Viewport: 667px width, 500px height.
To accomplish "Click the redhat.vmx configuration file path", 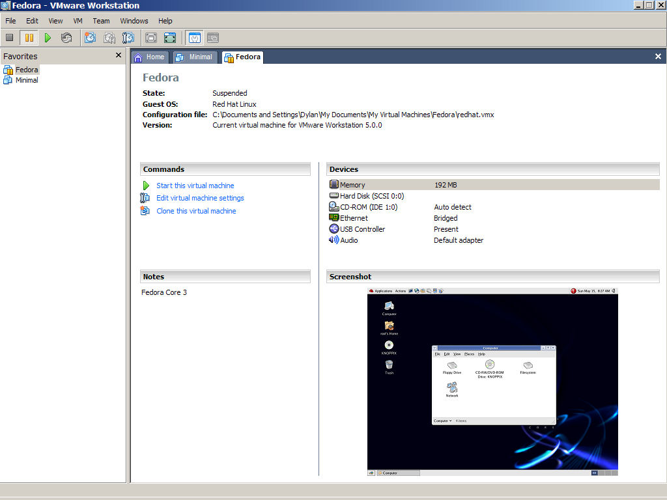I will pyautogui.click(x=353, y=115).
